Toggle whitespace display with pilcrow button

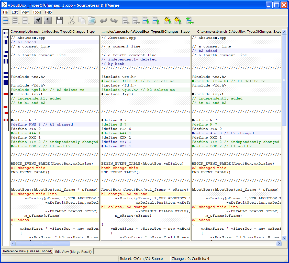[48, 20]
